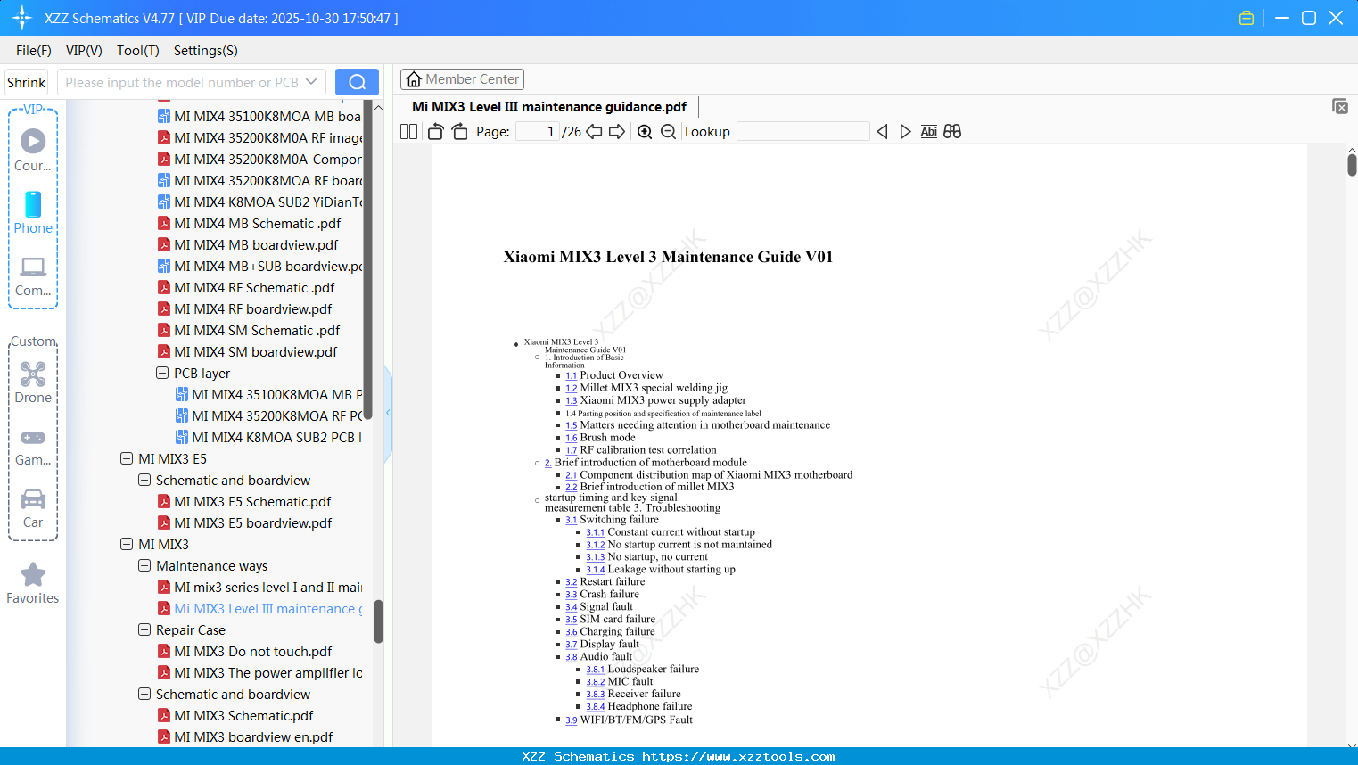
Task: Collapse Schematic and boardview under MI MIX3 E5
Action: pos(144,480)
